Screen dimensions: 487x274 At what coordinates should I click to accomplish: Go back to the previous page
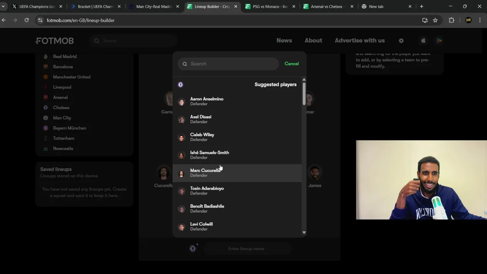tap(4, 20)
